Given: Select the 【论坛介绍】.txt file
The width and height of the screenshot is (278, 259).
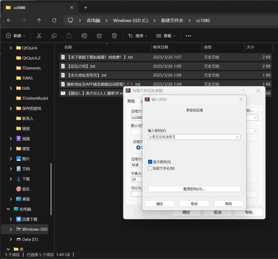Looking at the screenshot, I should pyautogui.click(x=165, y=66).
